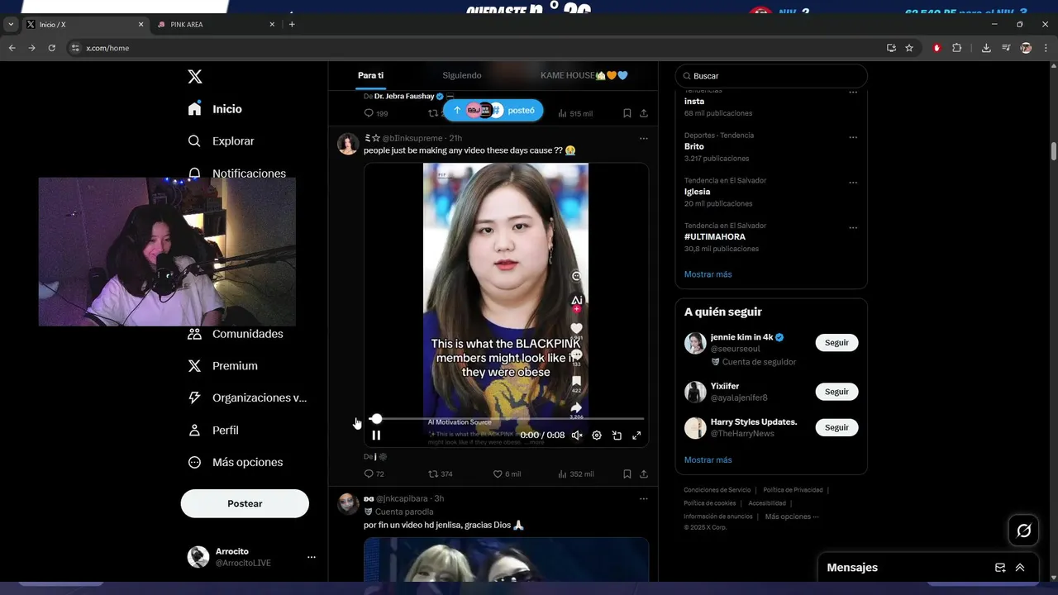Click the video progress slider
The image size is (1058, 595).
tap(508, 419)
